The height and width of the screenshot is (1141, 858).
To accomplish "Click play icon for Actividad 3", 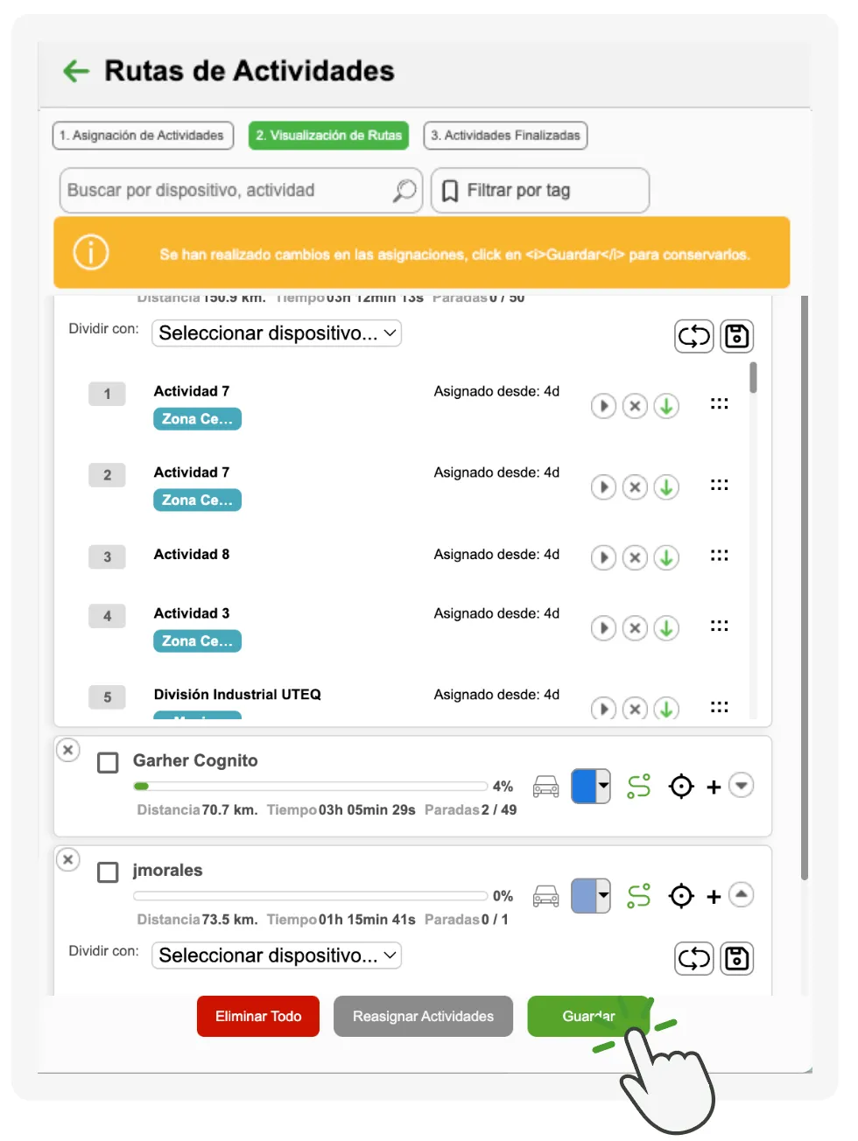I will (x=603, y=628).
